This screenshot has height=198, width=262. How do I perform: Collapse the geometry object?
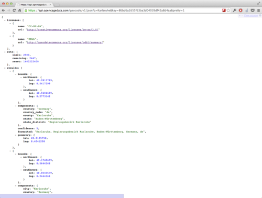[16, 135]
